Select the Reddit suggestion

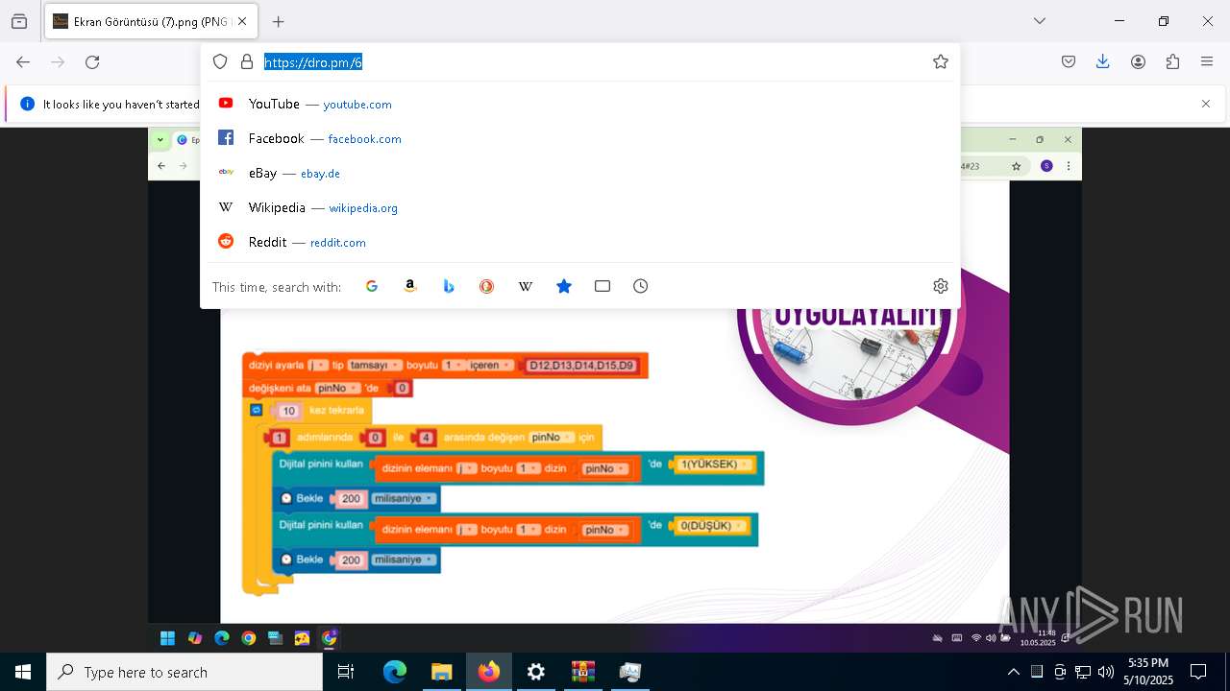coord(580,242)
